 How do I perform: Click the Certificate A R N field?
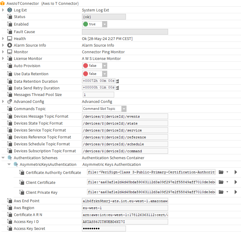click(x=125, y=215)
